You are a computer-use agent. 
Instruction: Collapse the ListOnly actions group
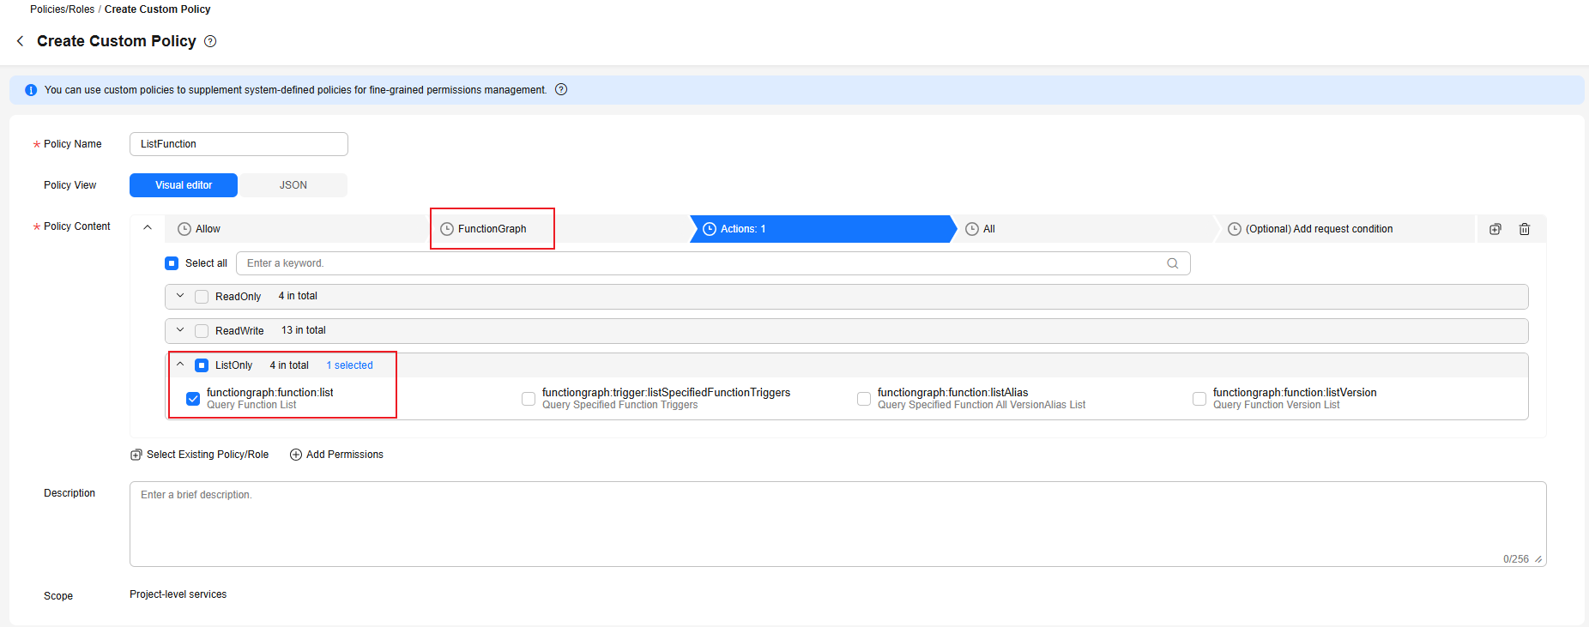(x=180, y=365)
